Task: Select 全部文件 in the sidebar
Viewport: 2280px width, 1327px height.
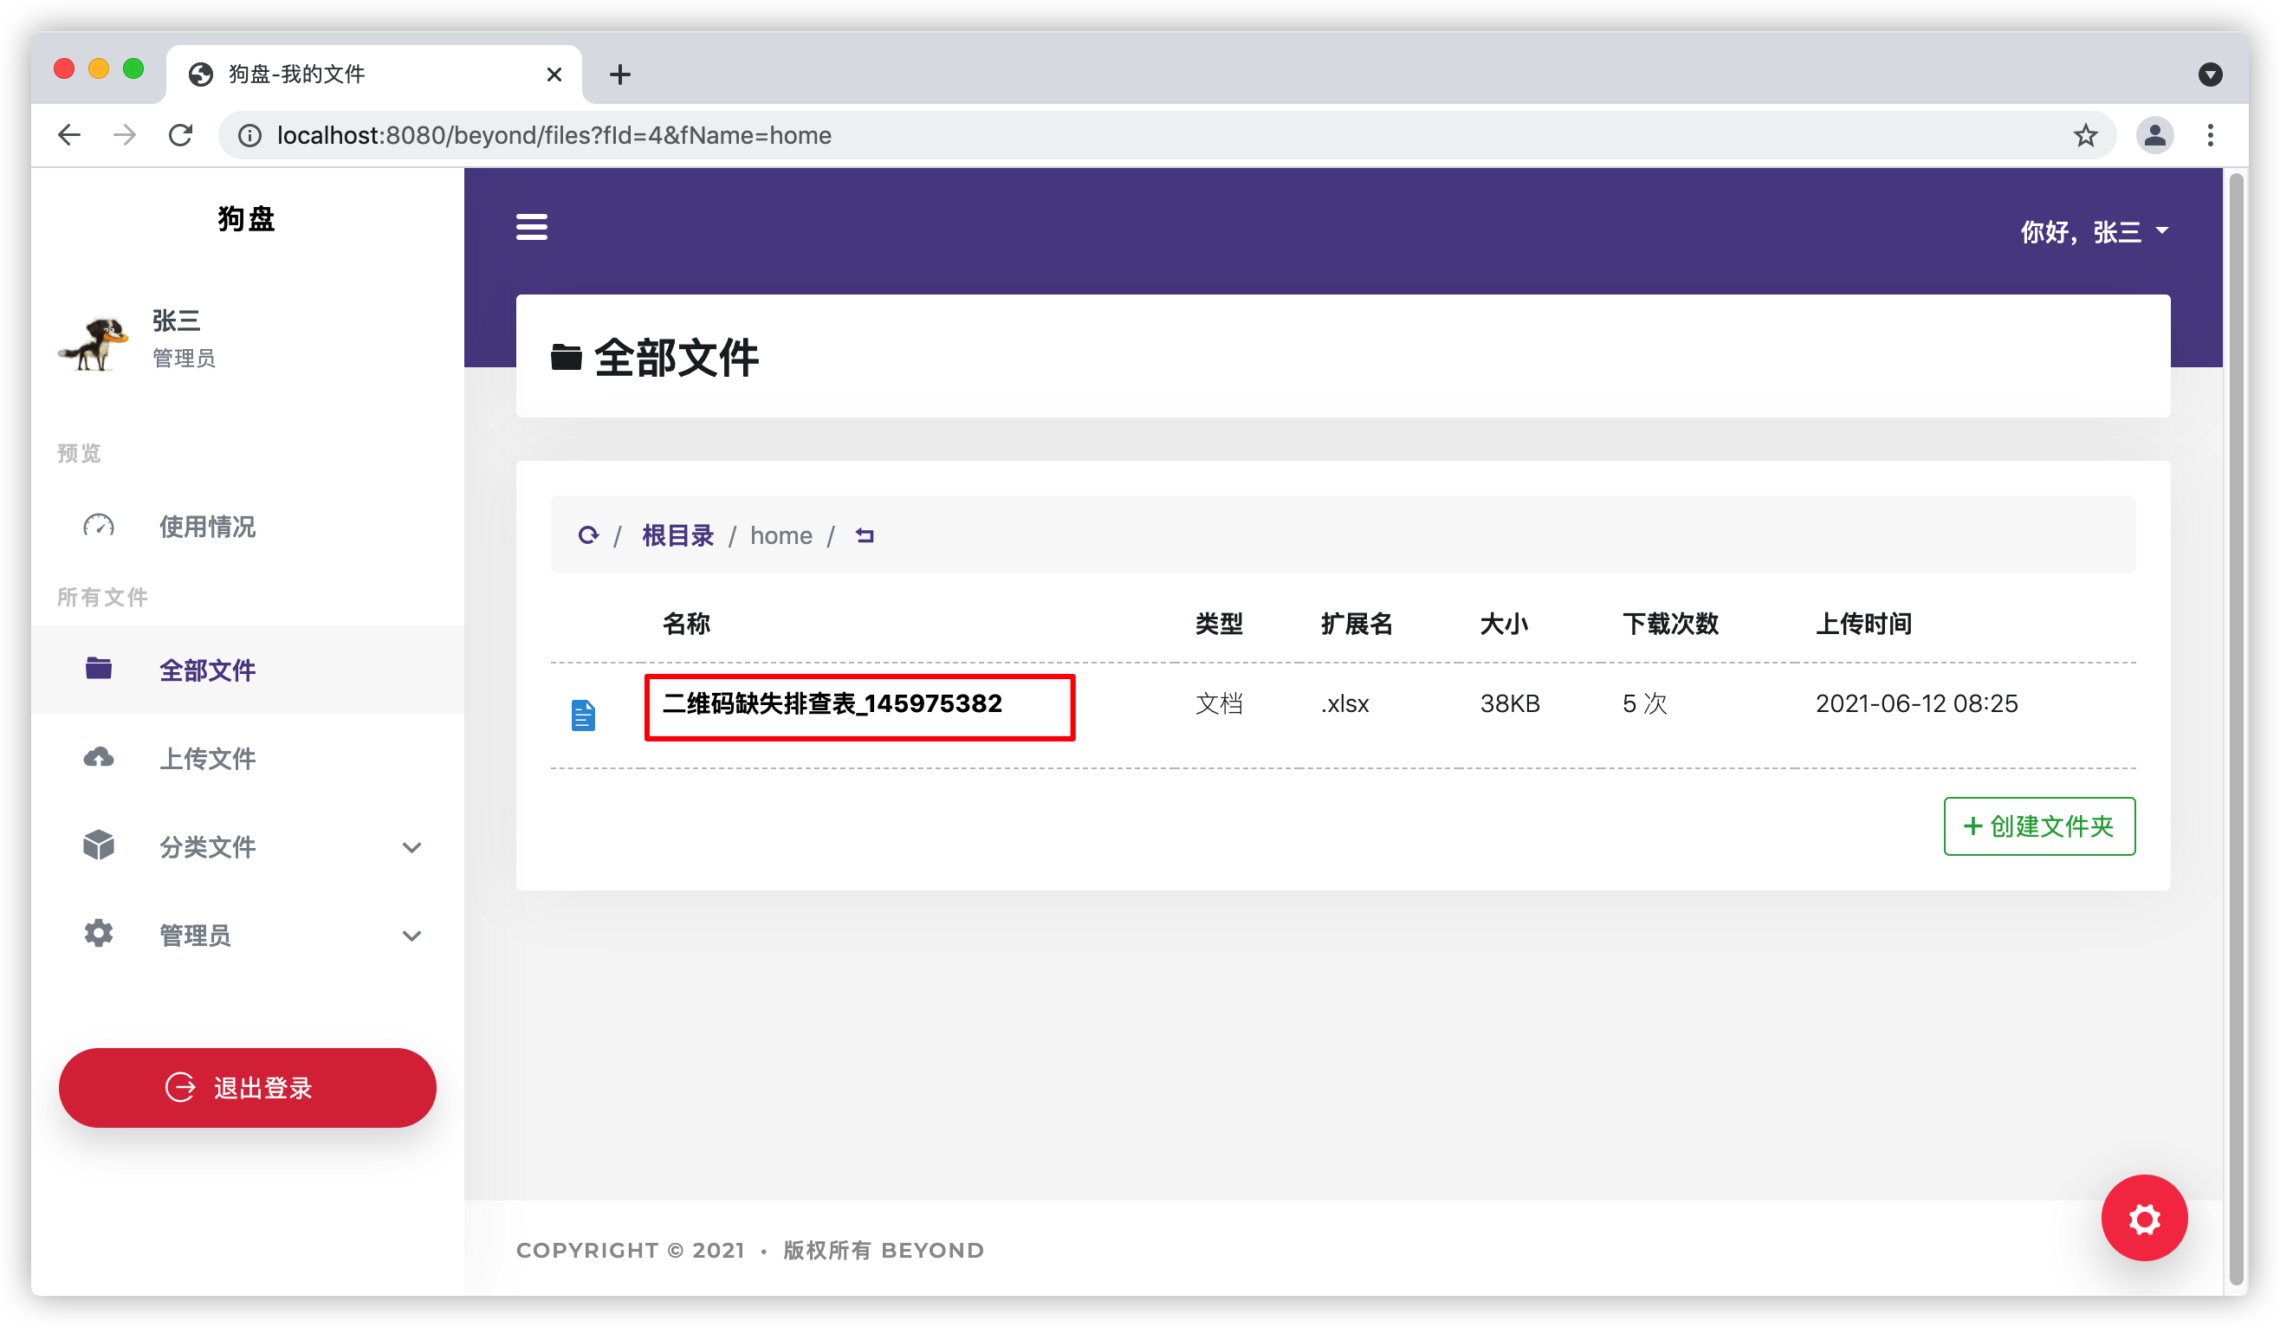Action: click(207, 670)
